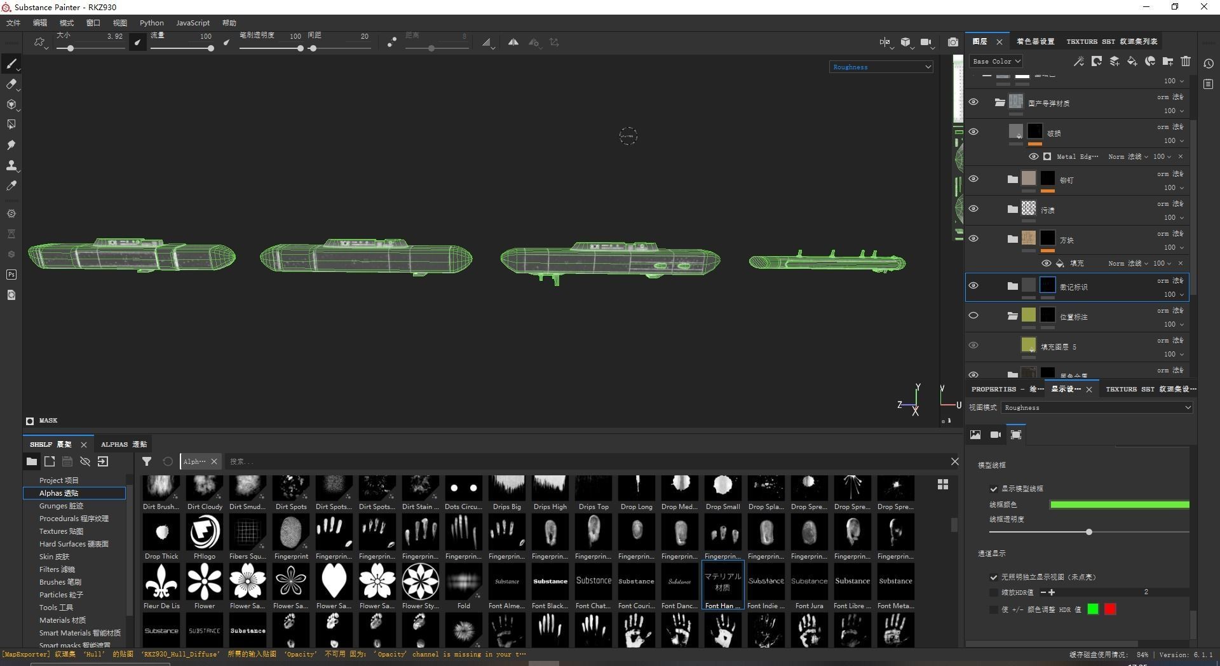Open the JavaScript menu
The width and height of the screenshot is (1220, 666).
[193, 23]
